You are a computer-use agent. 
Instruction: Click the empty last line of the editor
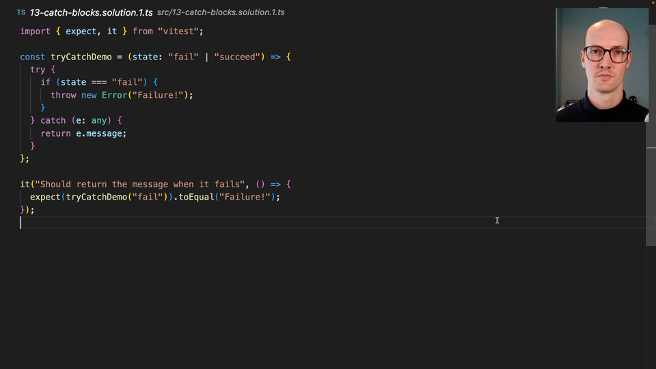click(x=205, y=223)
